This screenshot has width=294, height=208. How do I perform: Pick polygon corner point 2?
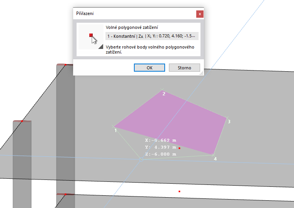pos(162,90)
